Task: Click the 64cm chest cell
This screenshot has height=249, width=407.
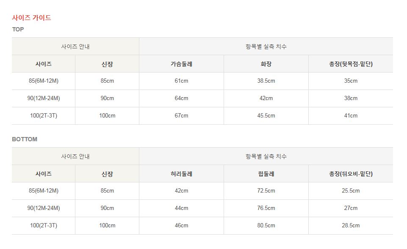Action: click(181, 98)
